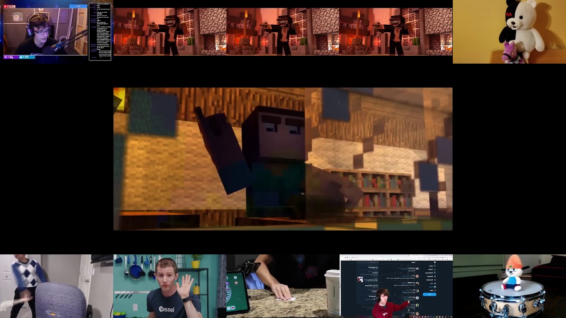Select the rightmost Minecraft nether animation tile

click(x=396, y=32)
